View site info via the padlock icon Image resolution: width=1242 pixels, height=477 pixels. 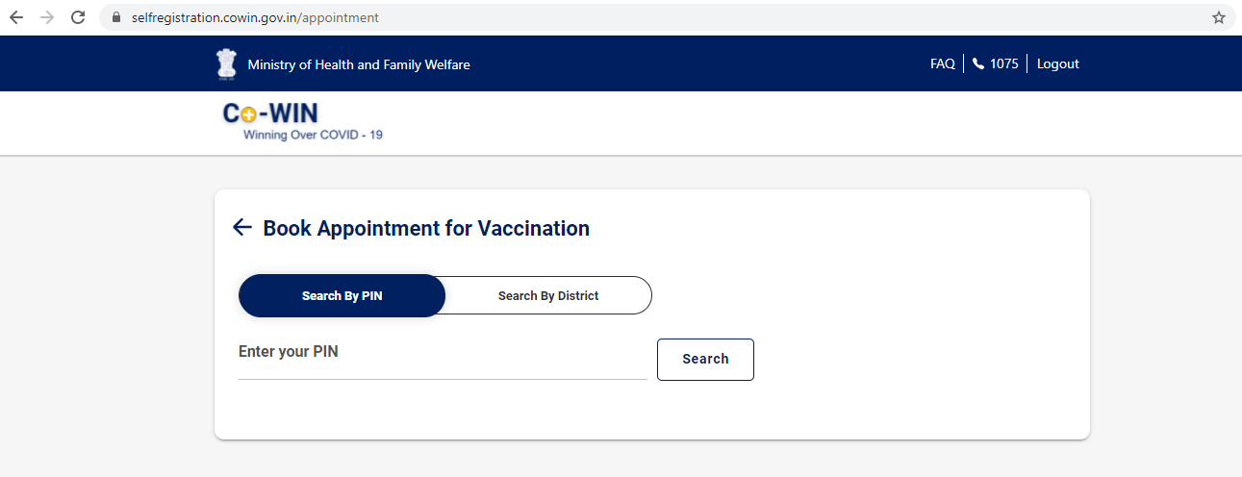pyautogui.click(x=116, y=17)
